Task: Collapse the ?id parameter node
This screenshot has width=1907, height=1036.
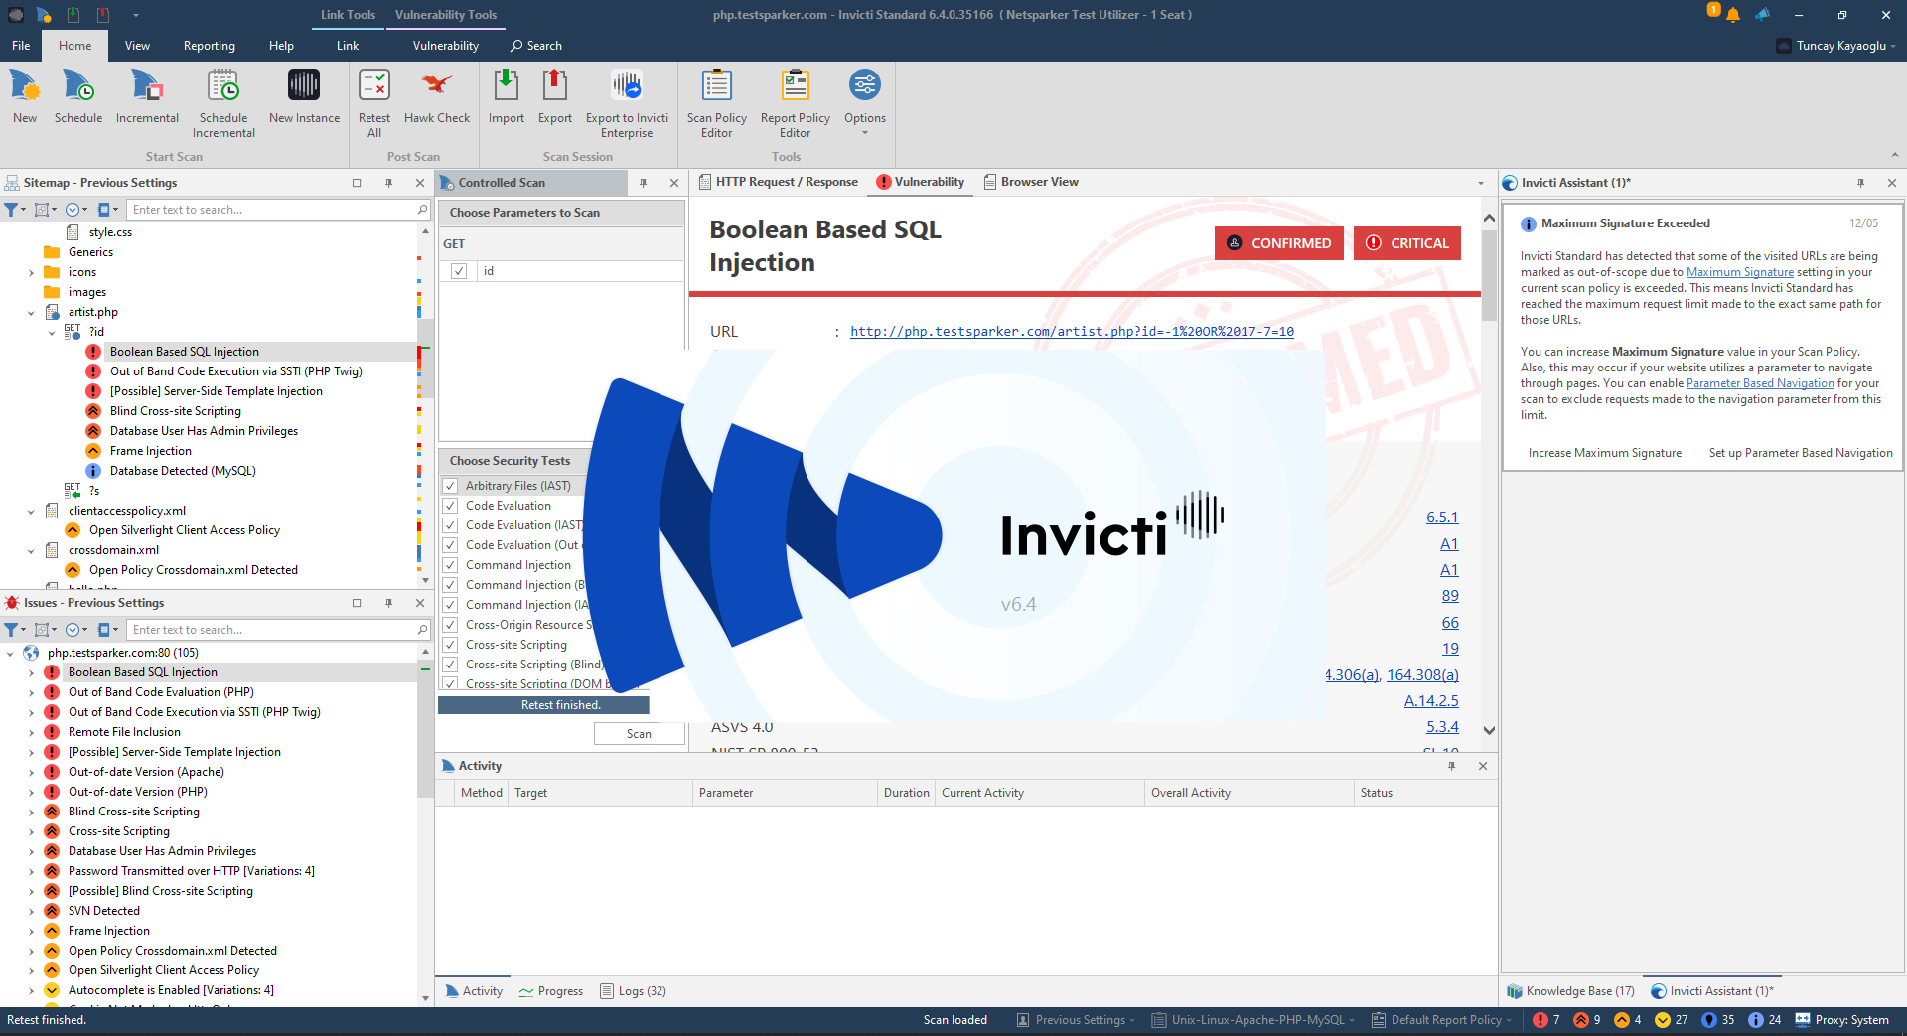Action: (x=52, y=332)
